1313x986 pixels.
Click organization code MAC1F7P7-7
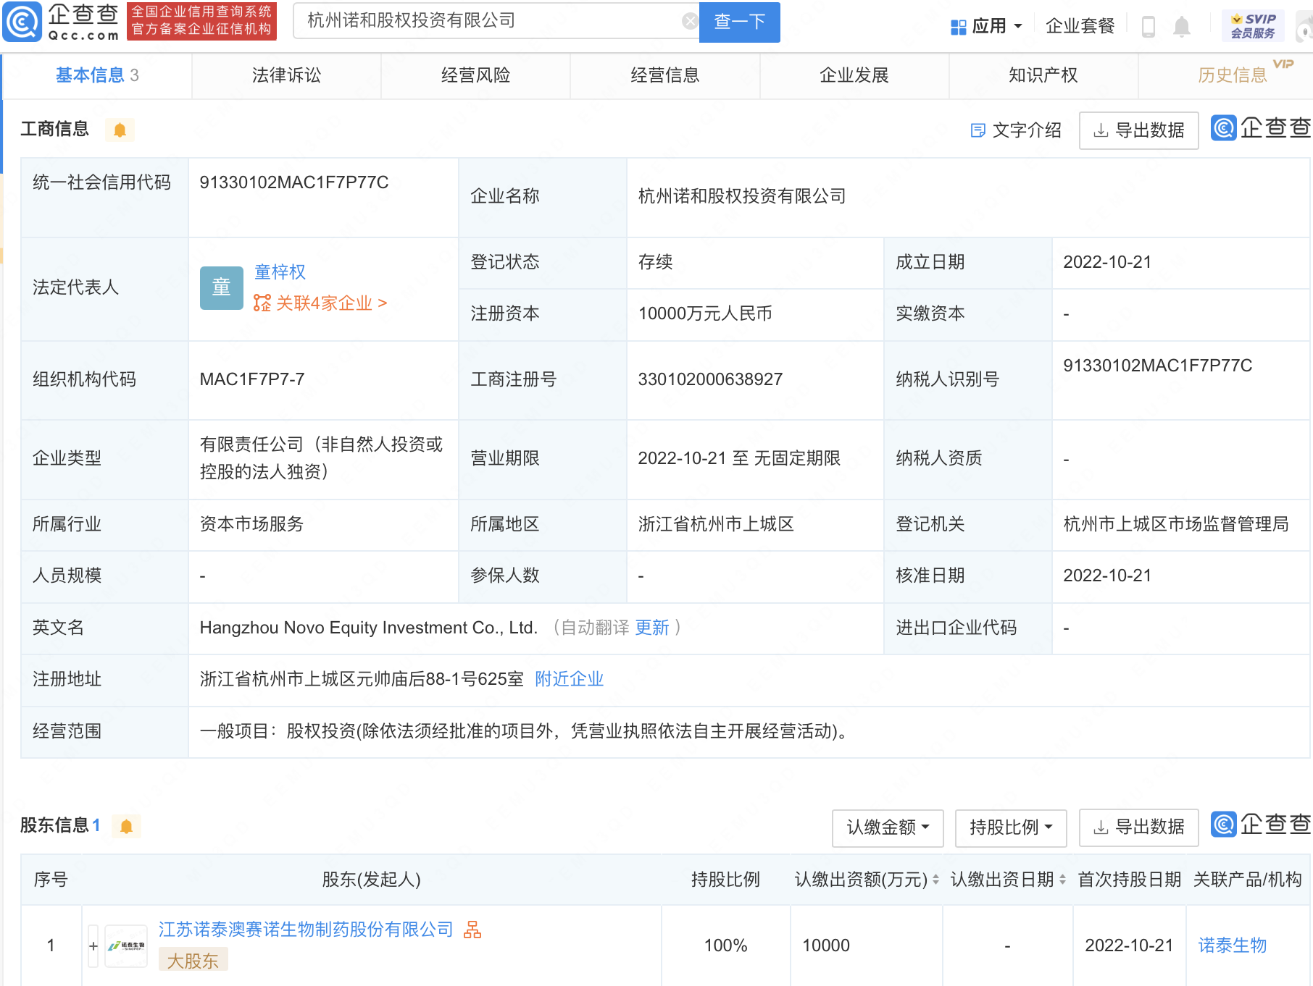pos(252,379)
